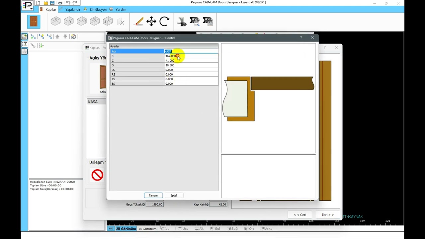
Task: Click the New file icon
Action: tap(38, 3)
